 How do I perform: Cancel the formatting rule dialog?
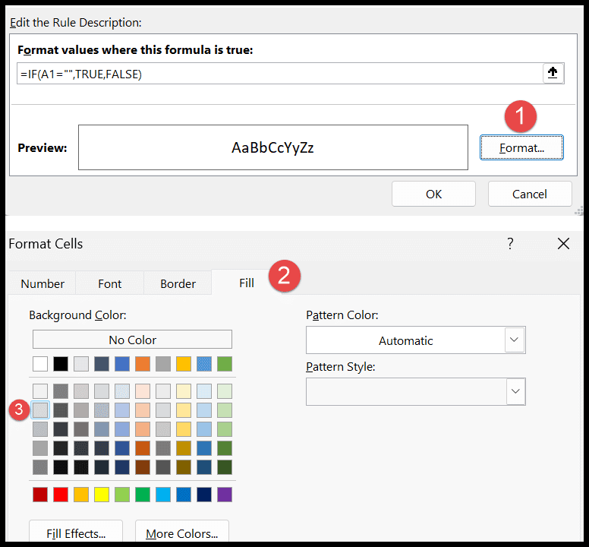tap(530, 194)
